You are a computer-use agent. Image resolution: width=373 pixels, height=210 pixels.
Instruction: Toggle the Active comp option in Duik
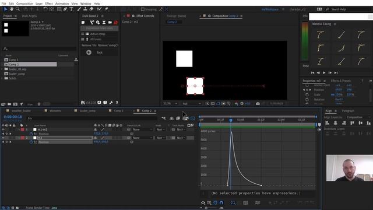[83, 34]
